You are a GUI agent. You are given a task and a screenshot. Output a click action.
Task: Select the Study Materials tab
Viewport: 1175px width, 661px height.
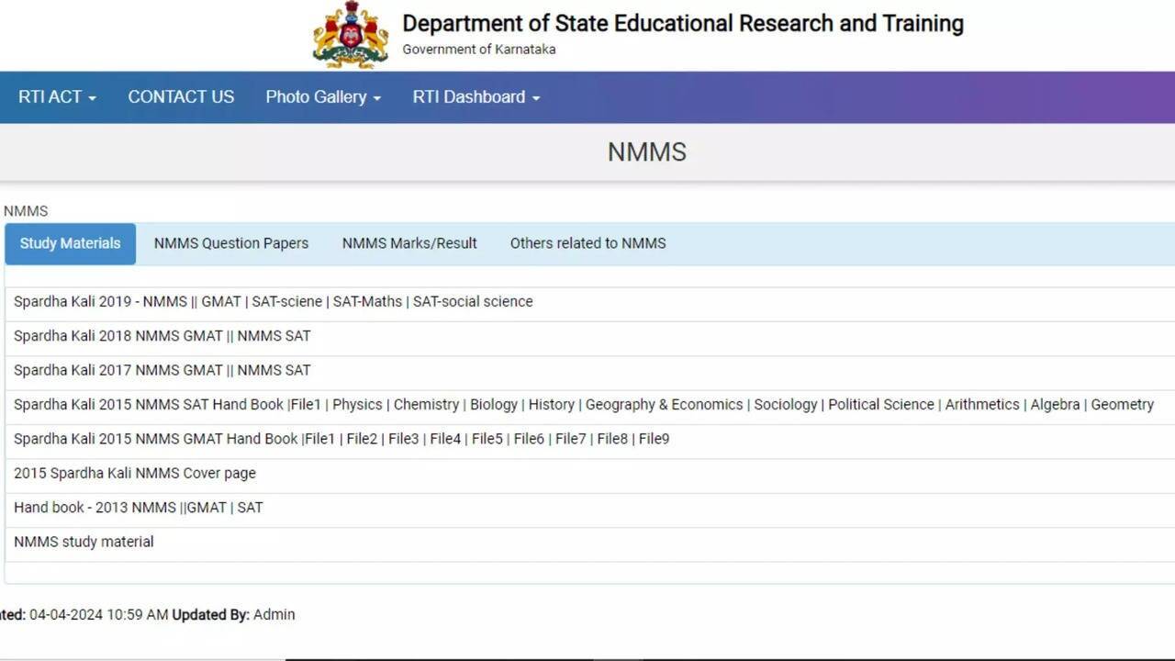[x=71, y=244]
